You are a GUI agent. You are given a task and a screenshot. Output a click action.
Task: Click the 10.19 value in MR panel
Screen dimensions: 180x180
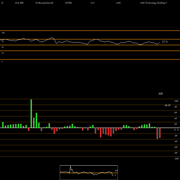(x=167, y=105)
